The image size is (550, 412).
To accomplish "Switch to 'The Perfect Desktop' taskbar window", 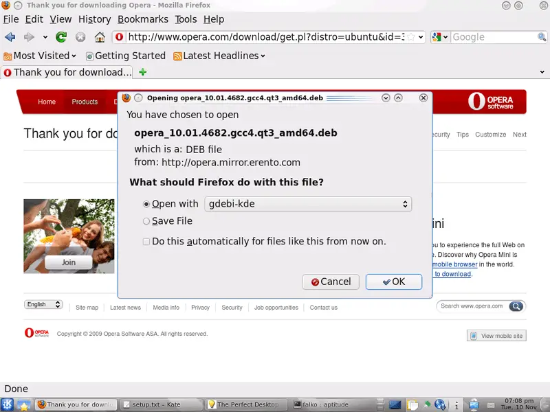I will pyautogui.click(x=246, y=404).
